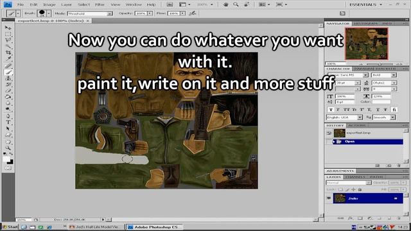
Task: Delete current state in the History panel
Action: 399,166
